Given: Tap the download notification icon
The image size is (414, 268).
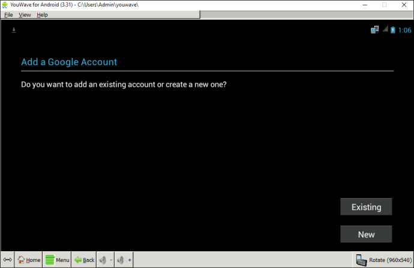Looking at the screenshot, I should coord(14,31).
